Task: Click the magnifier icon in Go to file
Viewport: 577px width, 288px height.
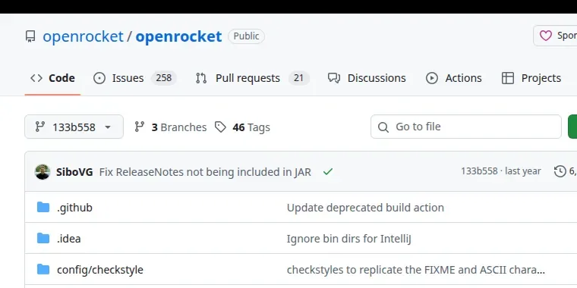Action: pos(383,127)
